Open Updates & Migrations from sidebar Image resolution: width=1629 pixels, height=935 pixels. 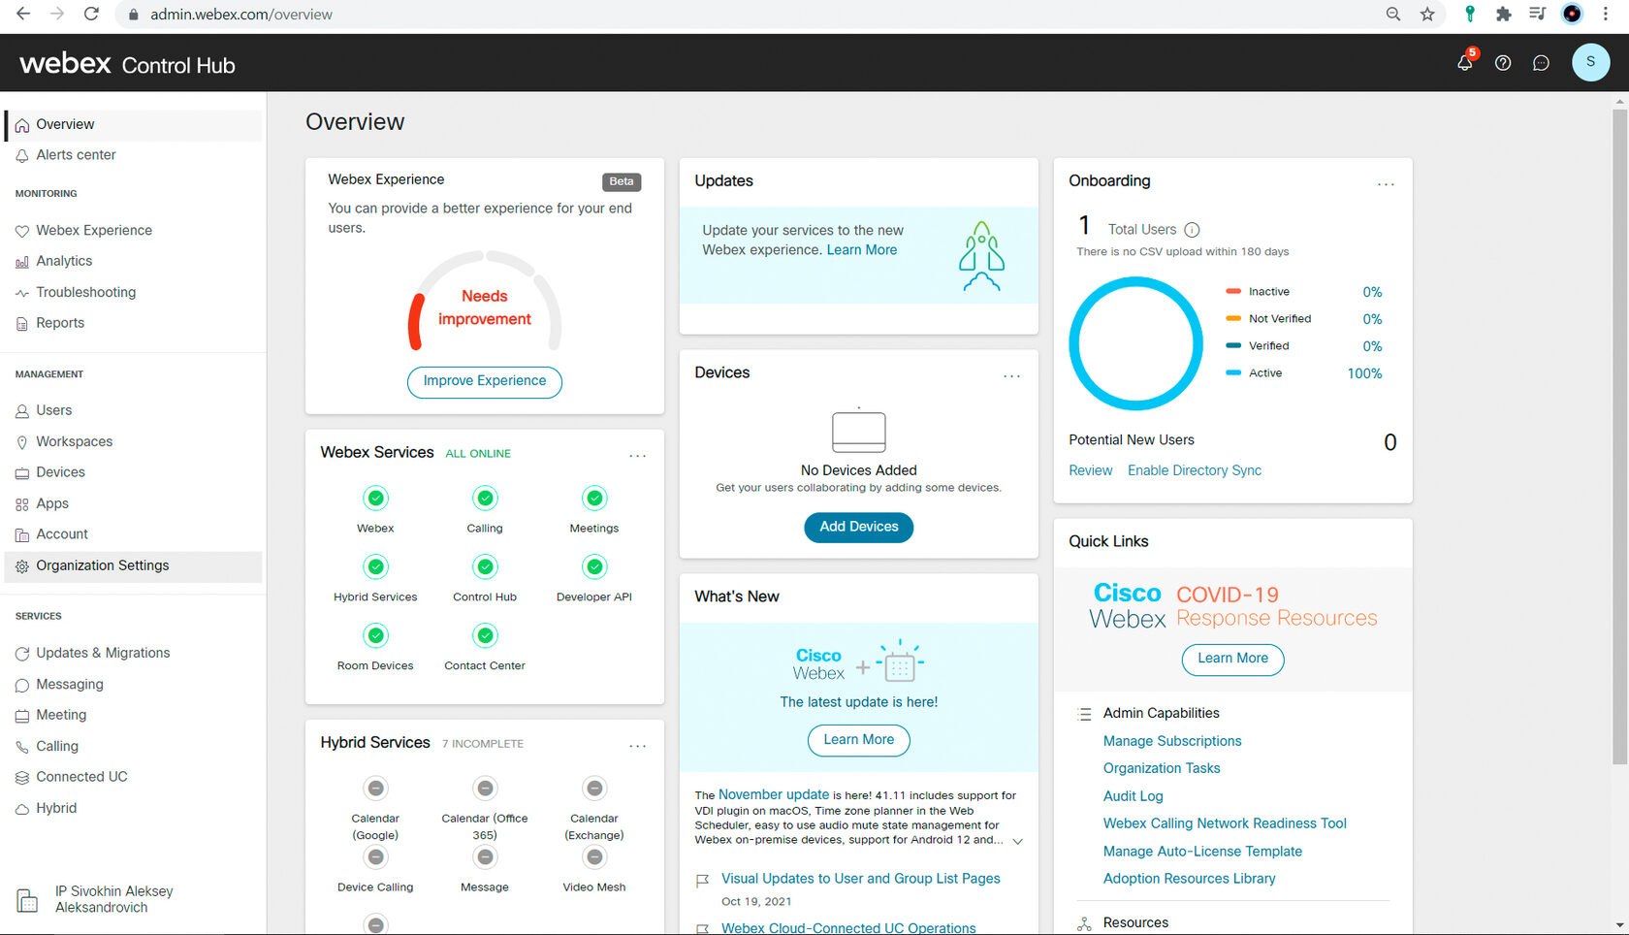(x=103, y=653)
